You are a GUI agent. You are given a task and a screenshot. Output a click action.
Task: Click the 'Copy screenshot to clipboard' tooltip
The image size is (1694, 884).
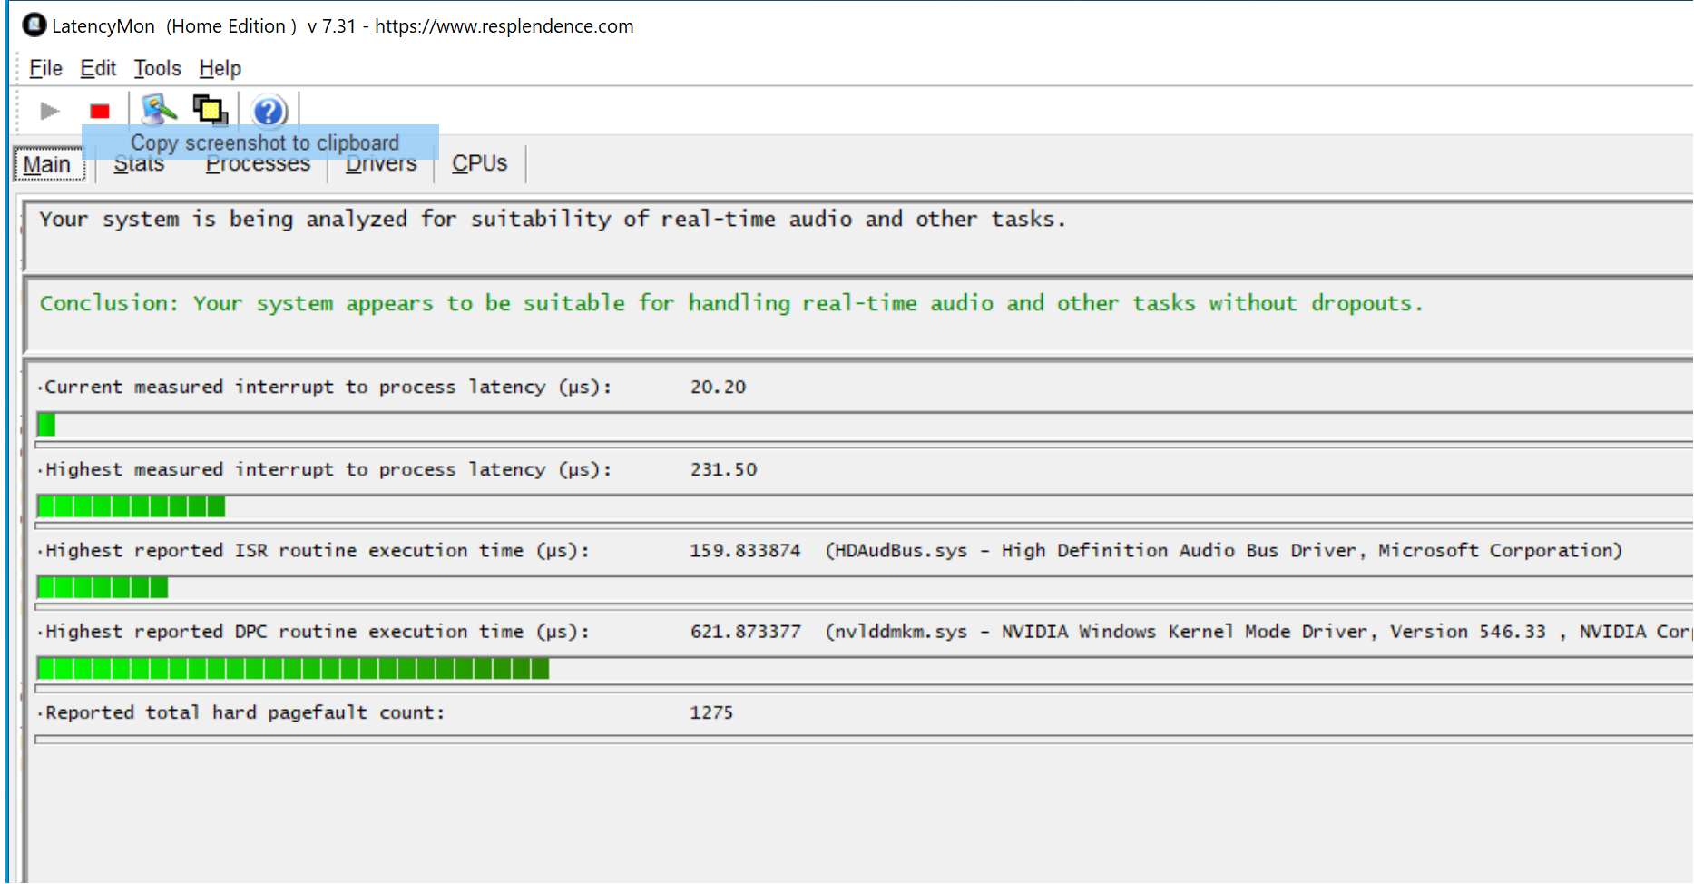[x=260, y=142]
